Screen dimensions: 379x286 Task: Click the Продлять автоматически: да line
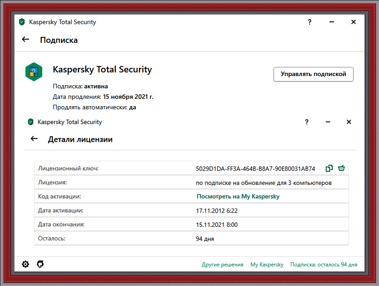pos(94,107)
